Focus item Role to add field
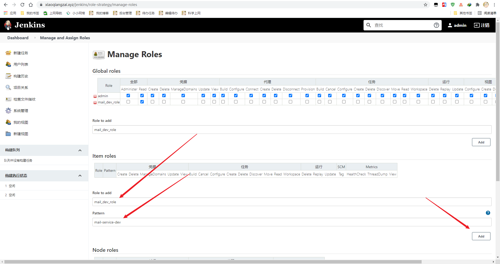Image resolution: width=500 pixels, height=264 pixels. tap(292, 202)
